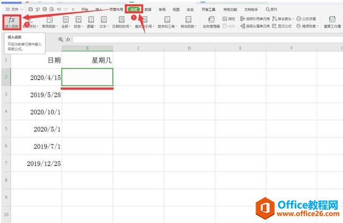Click Trace Precedents (追踪引用单元格)
The height and width of the screenshot is (223, 343).
(x=255, y=19)
